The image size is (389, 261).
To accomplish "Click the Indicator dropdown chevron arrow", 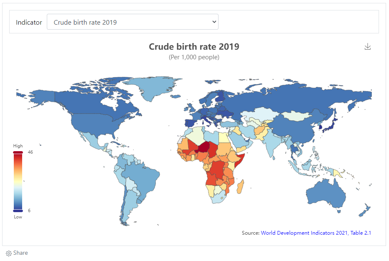I will (x=214, y=22).
